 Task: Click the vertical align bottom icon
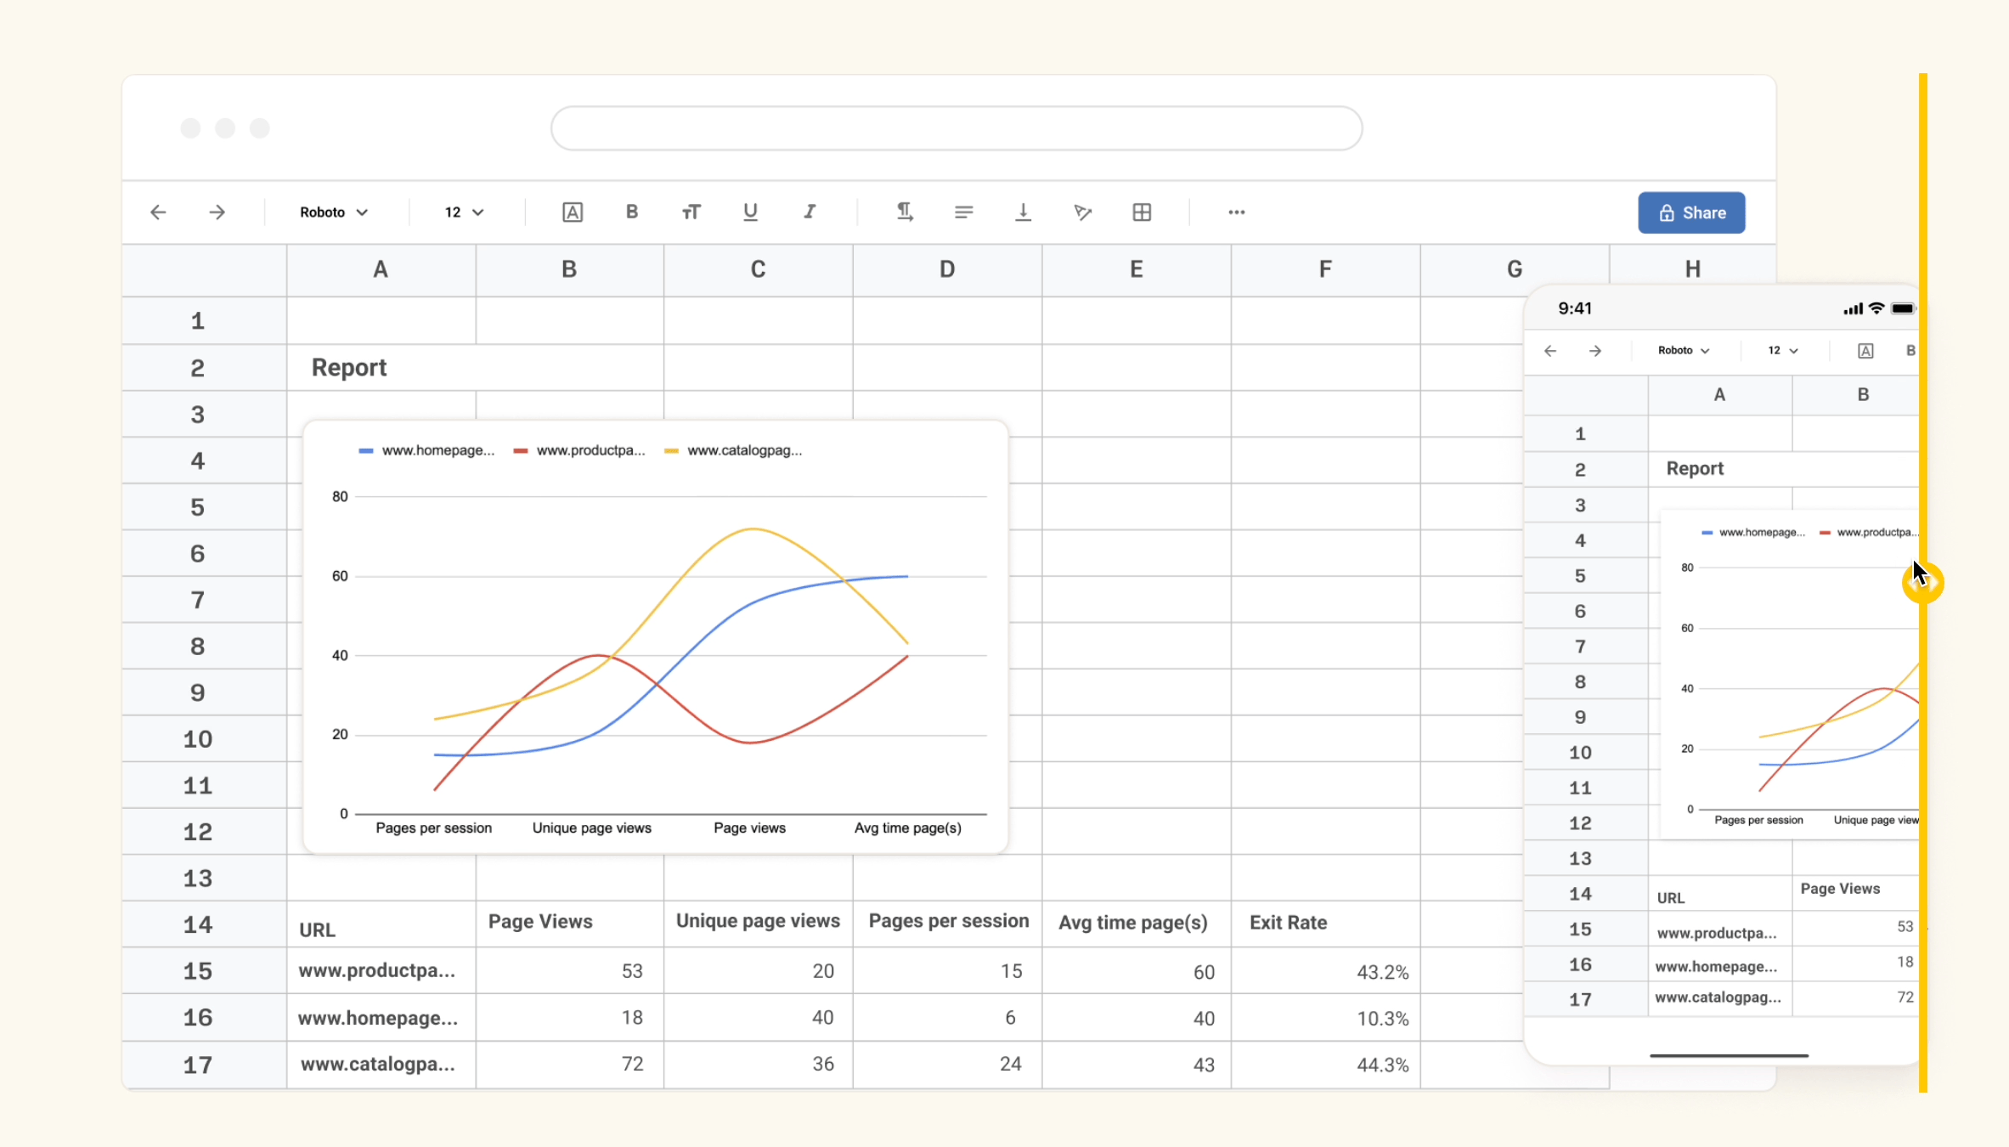(x=1023, y=212)
